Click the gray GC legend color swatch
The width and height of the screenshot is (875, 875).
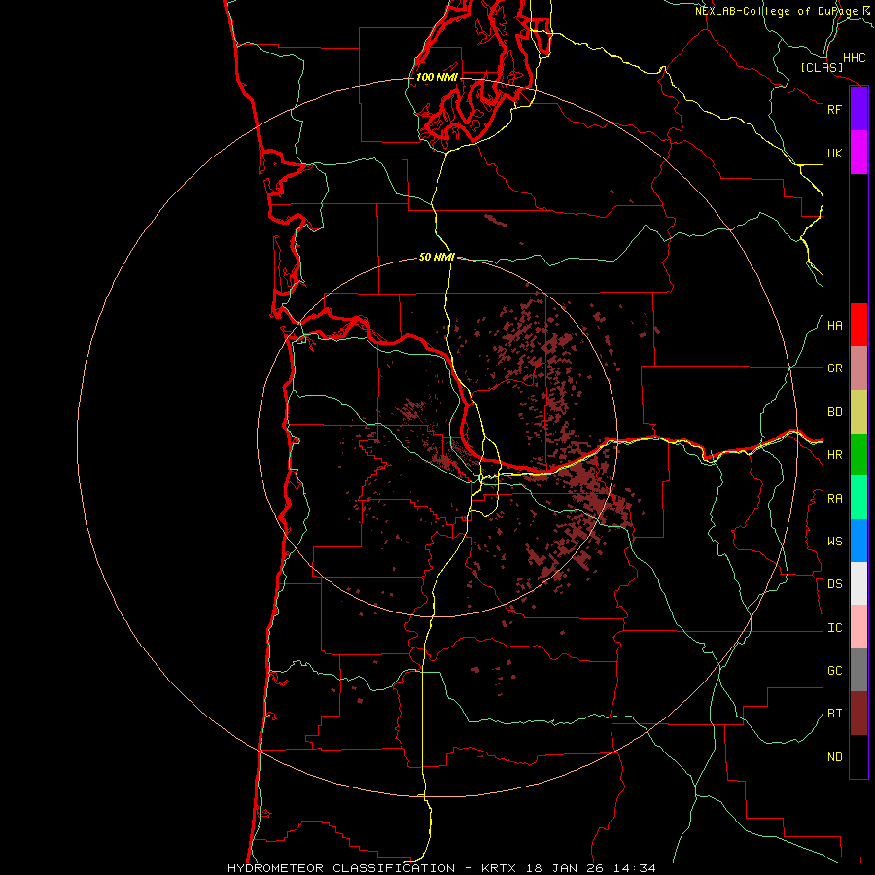pos(858,670)
